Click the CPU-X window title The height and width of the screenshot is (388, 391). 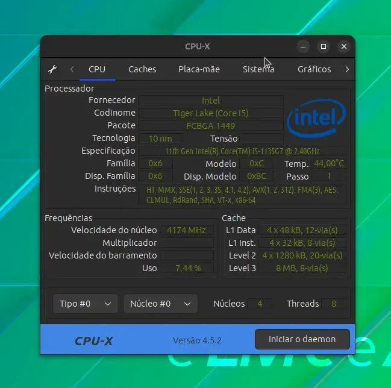198,46
